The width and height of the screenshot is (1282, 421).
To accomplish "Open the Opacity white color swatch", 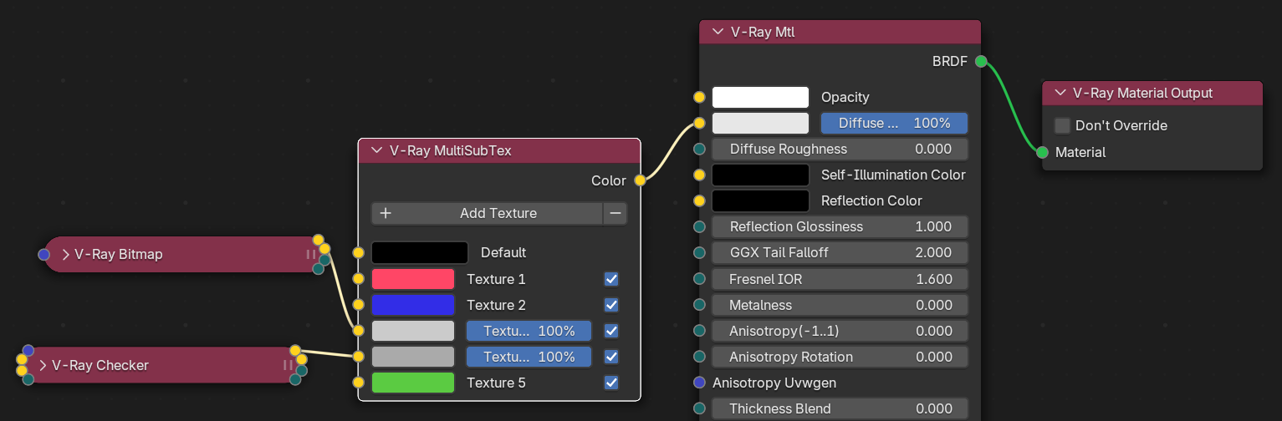I will (760, 97).
